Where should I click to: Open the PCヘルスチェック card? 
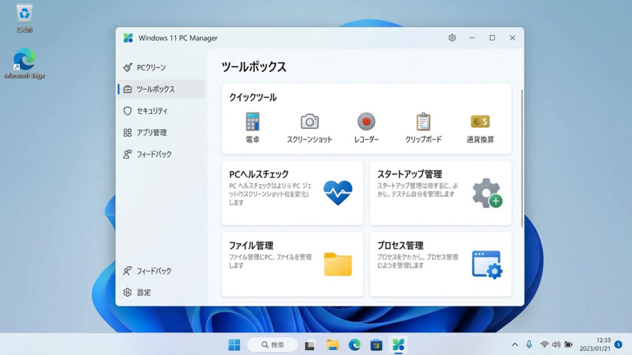[x=292, y=193]
